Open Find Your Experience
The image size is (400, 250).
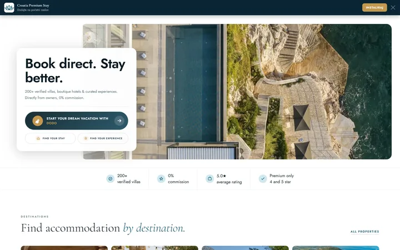click(103, 138)
